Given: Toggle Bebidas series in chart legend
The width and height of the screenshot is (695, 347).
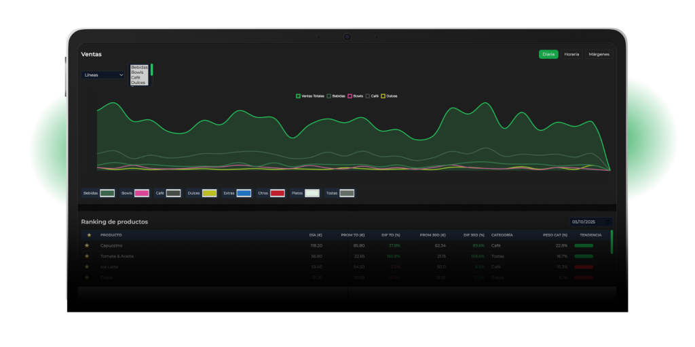Looking at the screenshot, I should [x=336, y=96].
